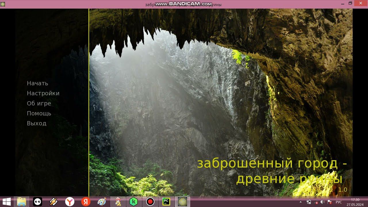
Task: Select Выход to quit the game
Action: click(37, 123)
